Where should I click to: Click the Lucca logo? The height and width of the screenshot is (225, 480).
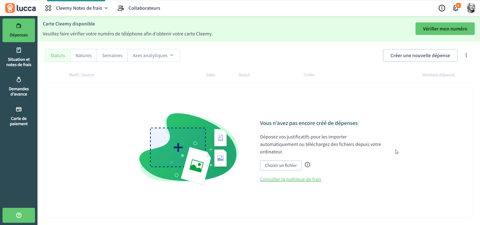[x=20, y=8]
